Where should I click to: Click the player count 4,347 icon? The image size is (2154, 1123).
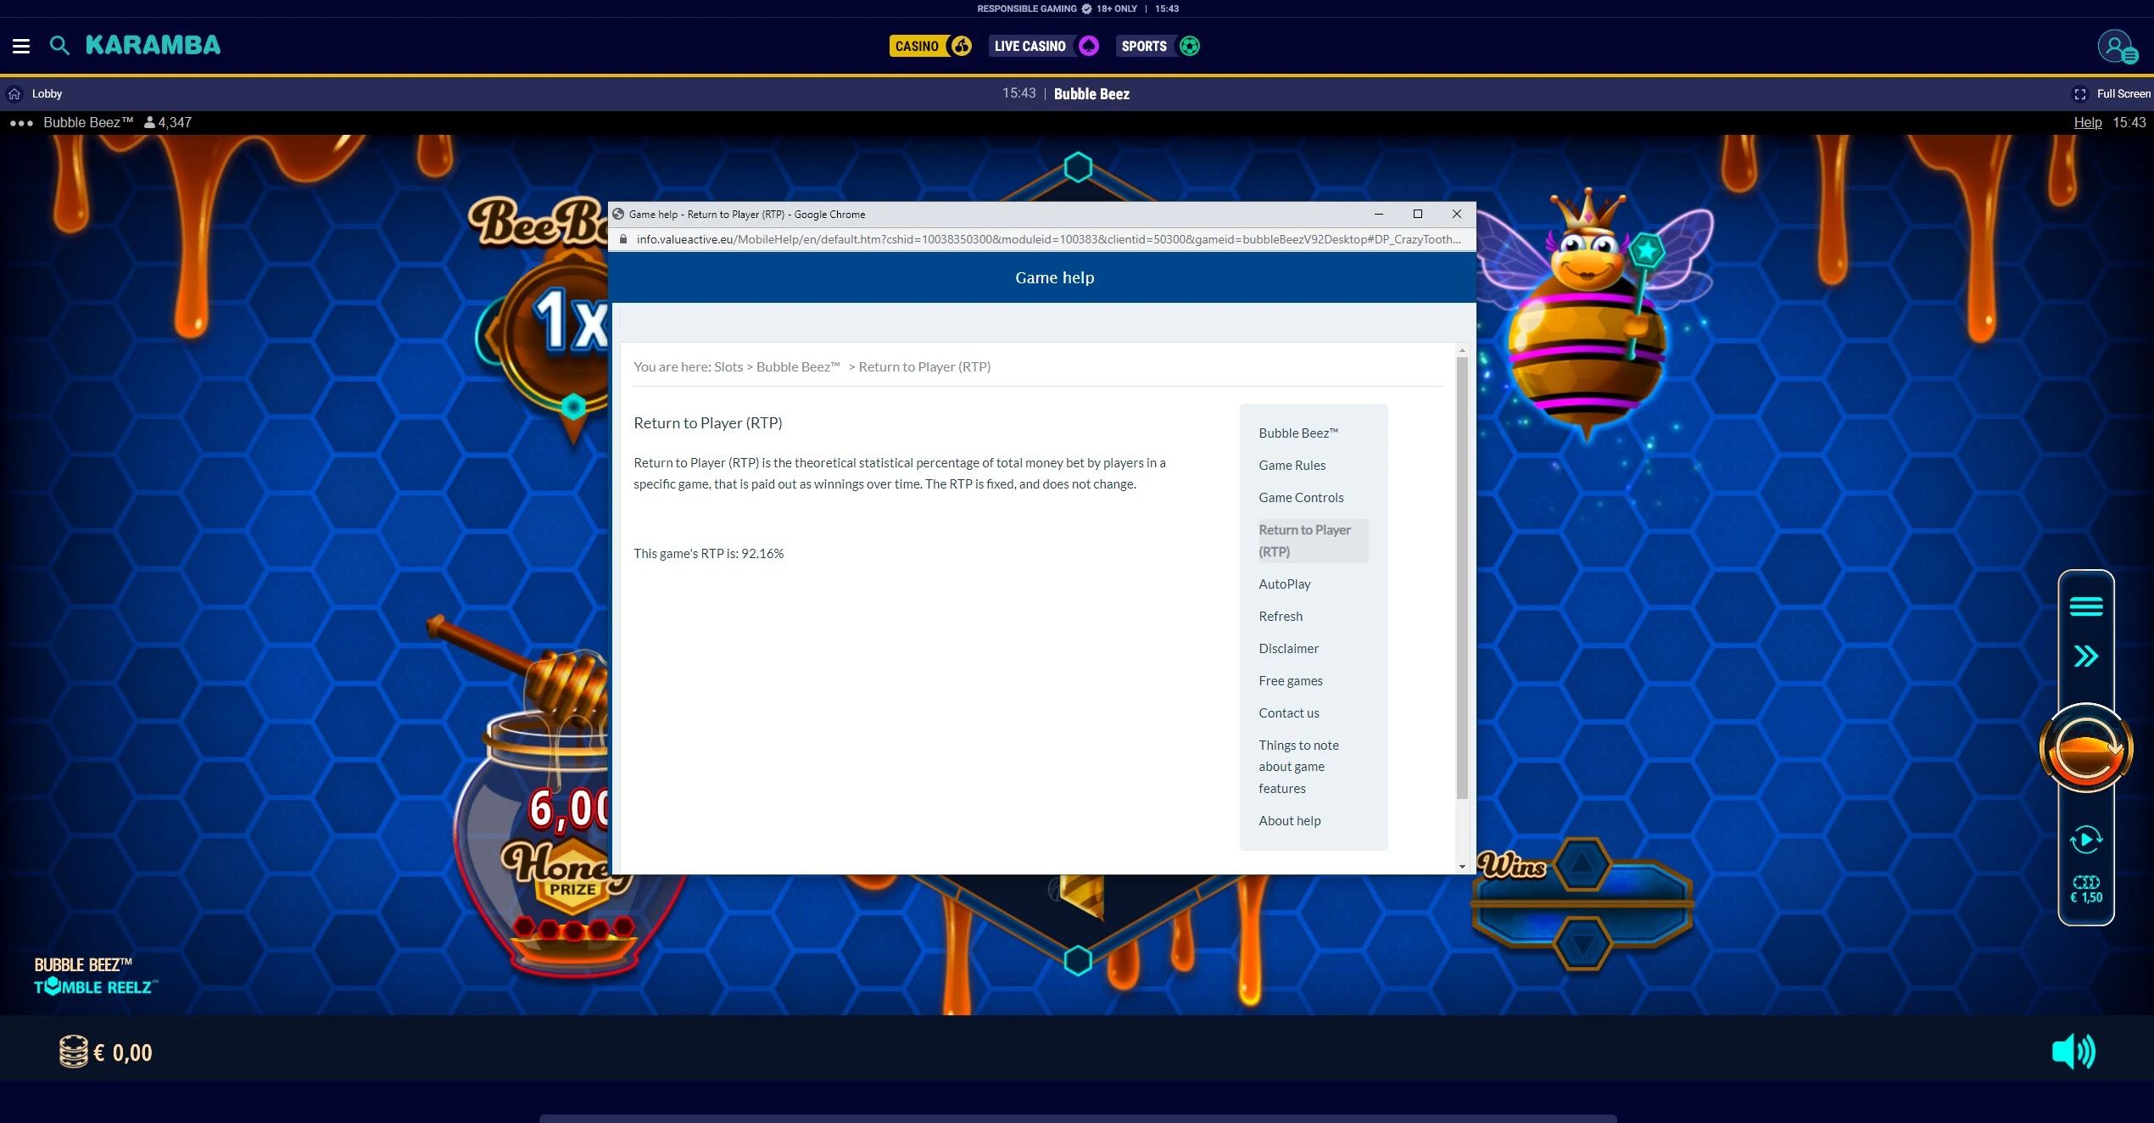(149, 122)
